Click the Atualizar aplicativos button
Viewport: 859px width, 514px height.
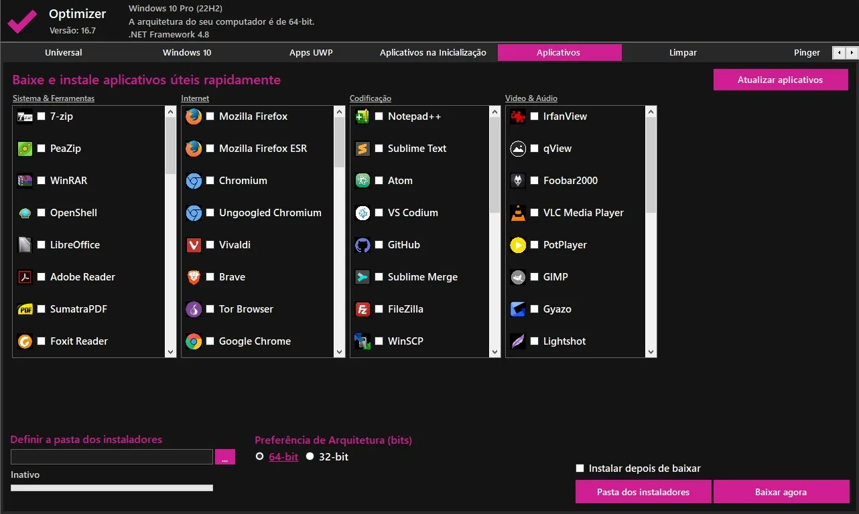tap(781, 80)
